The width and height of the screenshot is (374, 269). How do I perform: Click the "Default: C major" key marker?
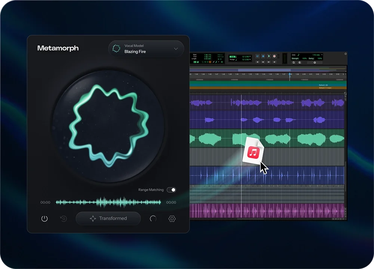[325, 88]
